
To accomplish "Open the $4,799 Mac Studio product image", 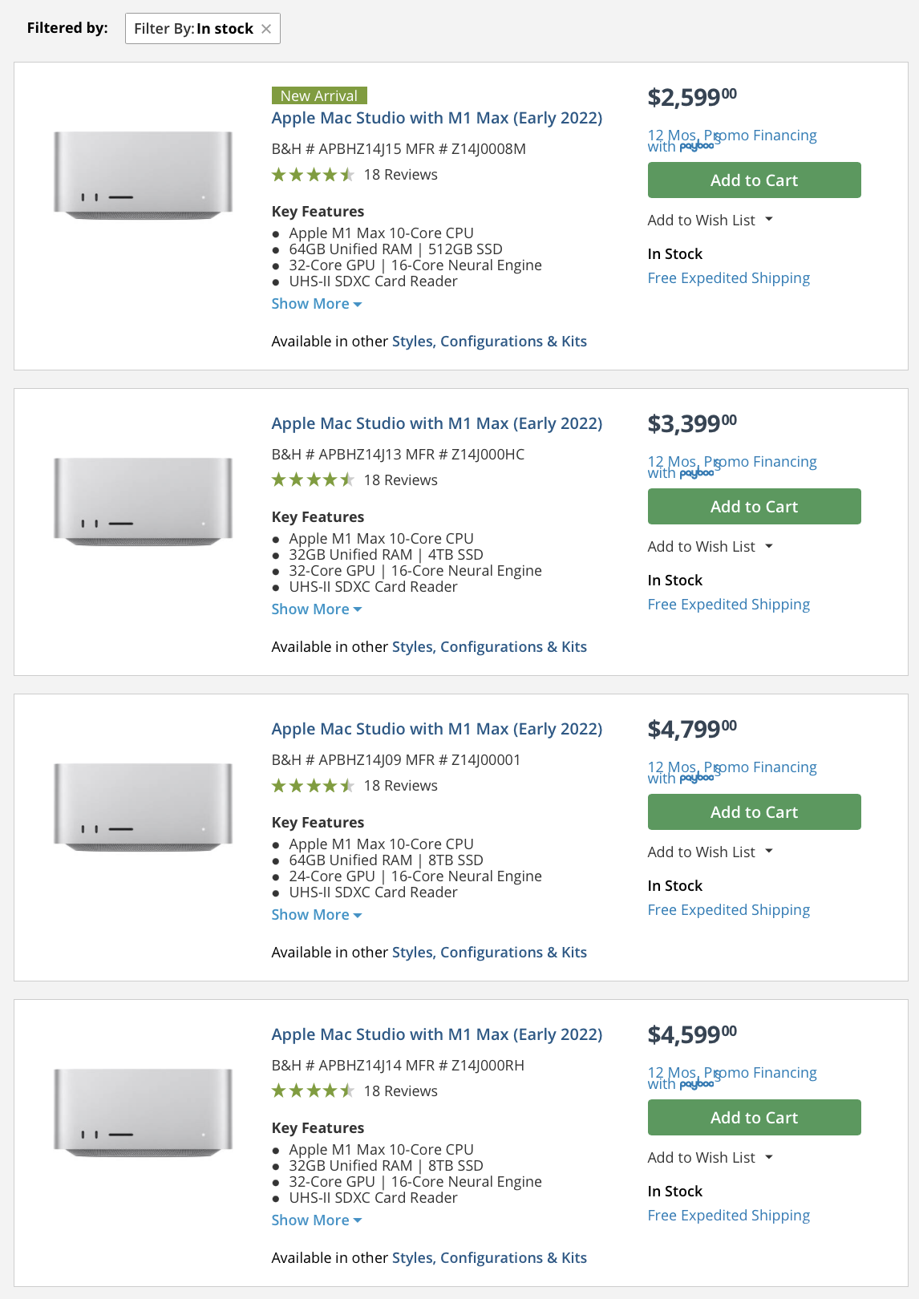I will [143, 807].
